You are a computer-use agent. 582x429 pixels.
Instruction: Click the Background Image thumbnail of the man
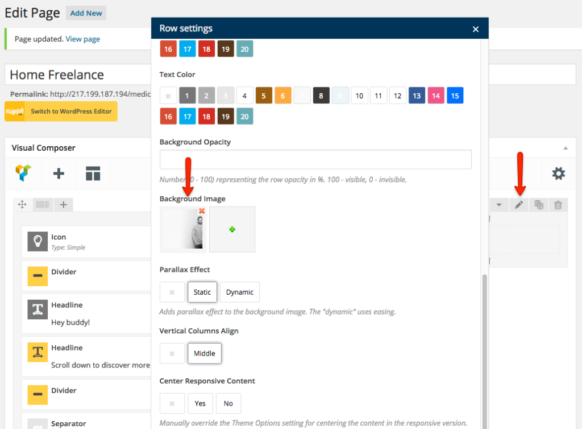point(183,229)
